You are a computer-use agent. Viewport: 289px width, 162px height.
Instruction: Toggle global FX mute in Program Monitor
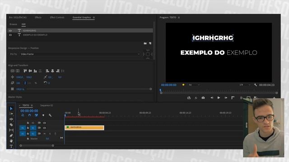click(x=196, y=98)
